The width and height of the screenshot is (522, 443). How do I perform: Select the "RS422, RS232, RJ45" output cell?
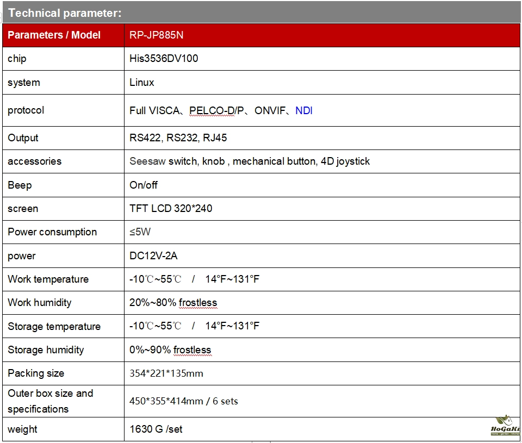pyautogui.click(x=178, y=138)
